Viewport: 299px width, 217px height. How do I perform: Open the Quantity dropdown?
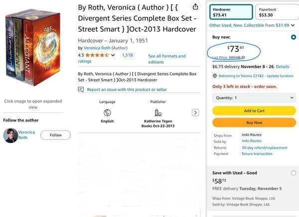coord(254,98)
